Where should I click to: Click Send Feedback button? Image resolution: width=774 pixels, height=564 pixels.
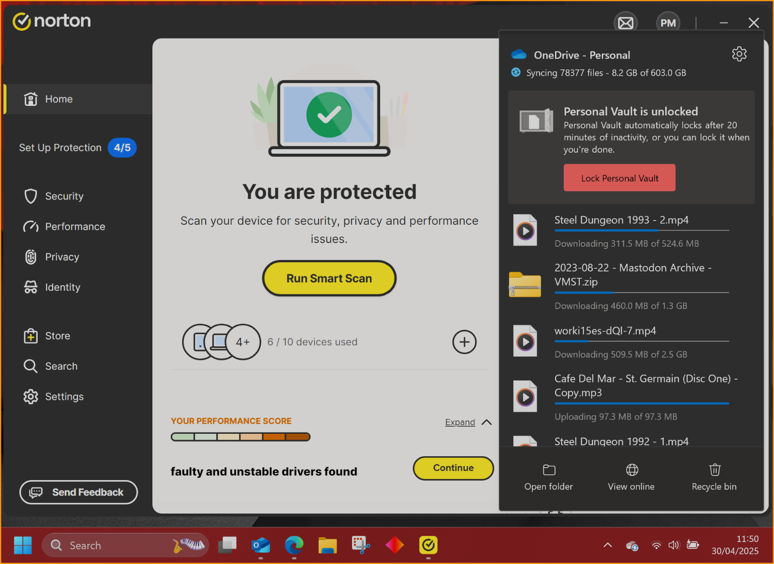pos(79,492)
